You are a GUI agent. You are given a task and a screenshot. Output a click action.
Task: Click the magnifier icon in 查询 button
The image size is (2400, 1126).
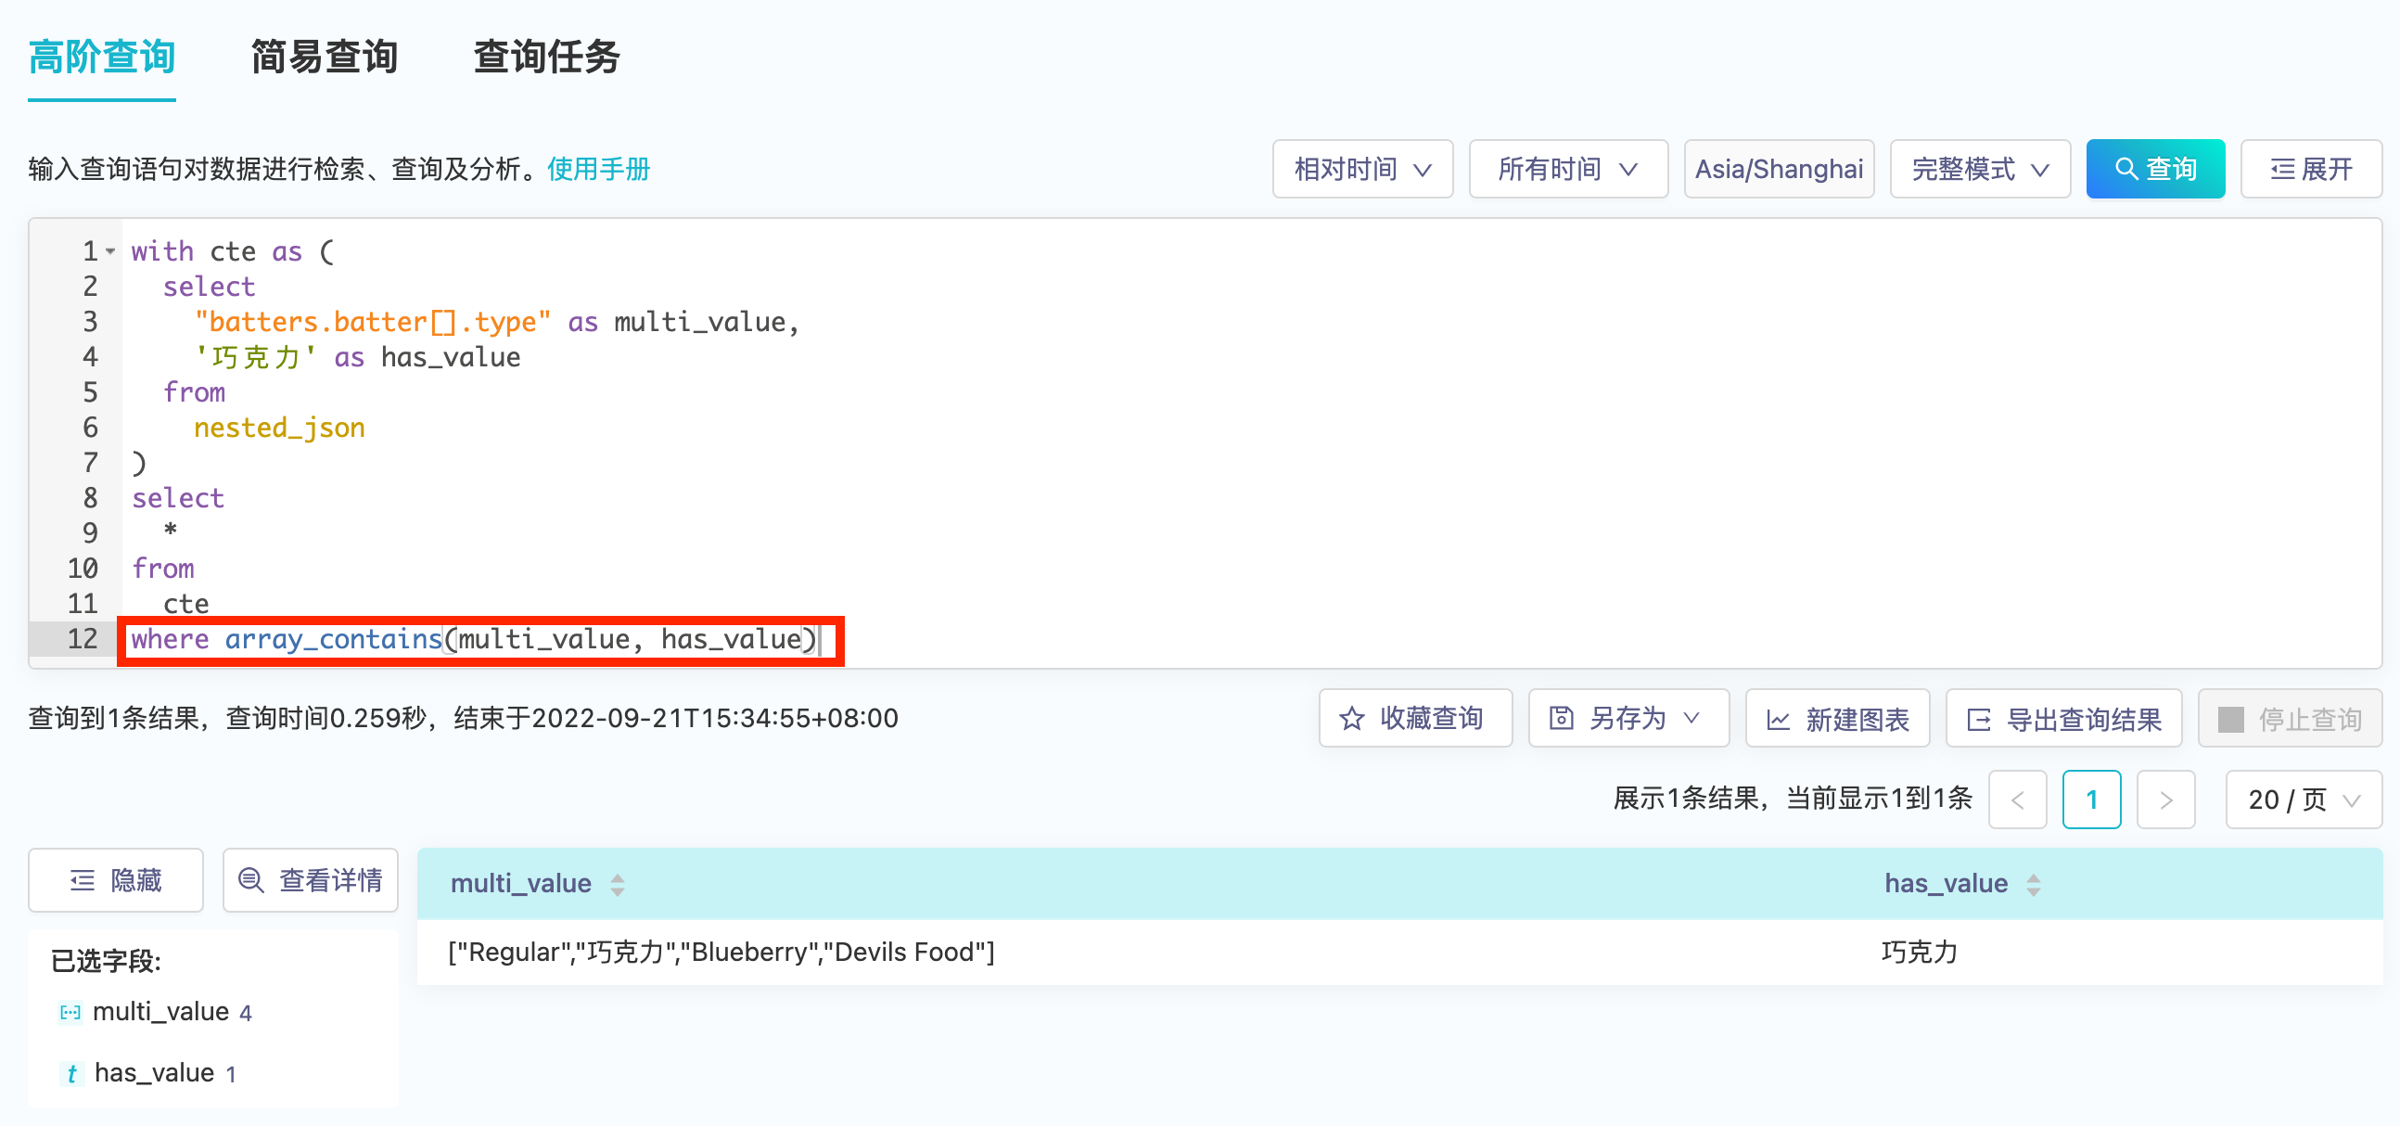pos(2126,169)
